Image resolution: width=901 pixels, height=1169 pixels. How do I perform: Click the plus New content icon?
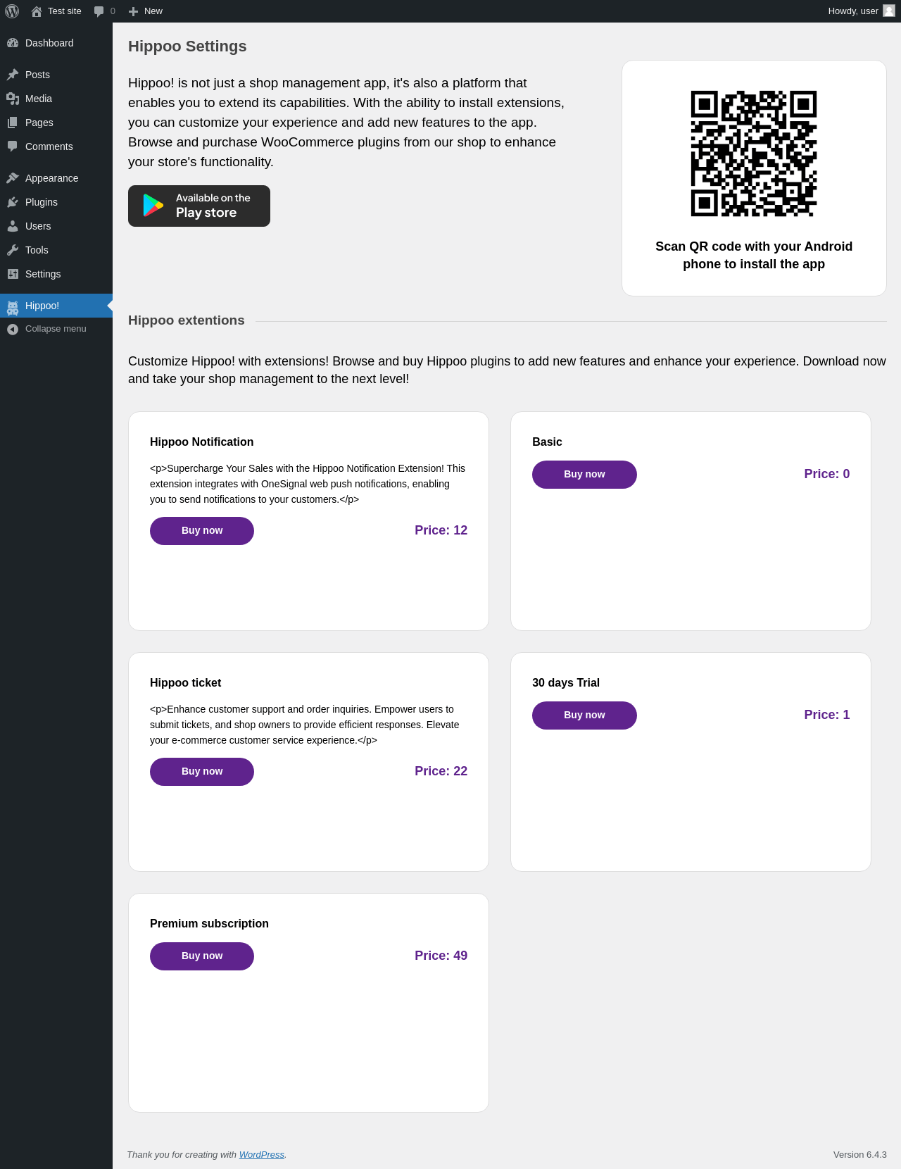(133, 11)
